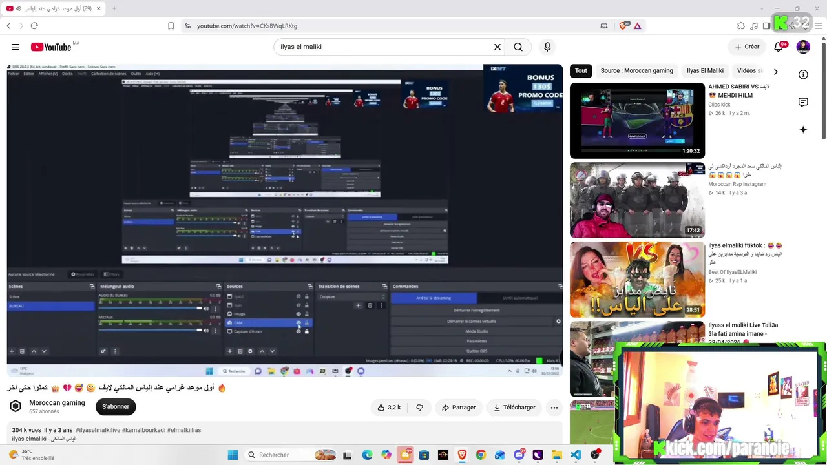Toggle the browser sidebar panel

click(766, 26)
